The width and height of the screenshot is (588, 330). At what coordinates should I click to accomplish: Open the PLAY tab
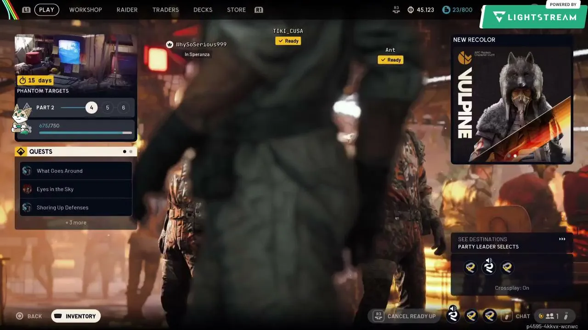tap(46, 10)
